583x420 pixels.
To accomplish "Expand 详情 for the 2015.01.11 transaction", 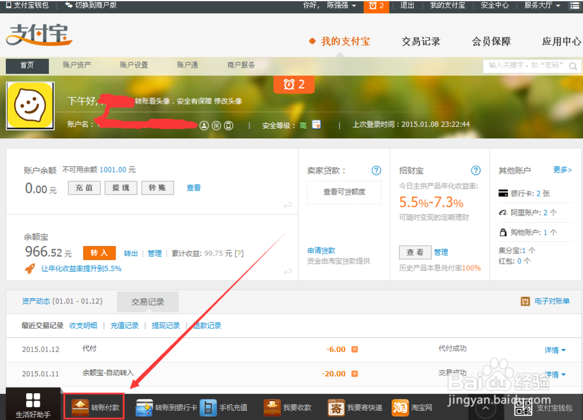I will click(555, 375).
